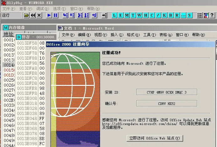This screenshot has height=147, width=217.
Task: Click the 确认号 field CDWV HXP2
Action: coord(167,104)
